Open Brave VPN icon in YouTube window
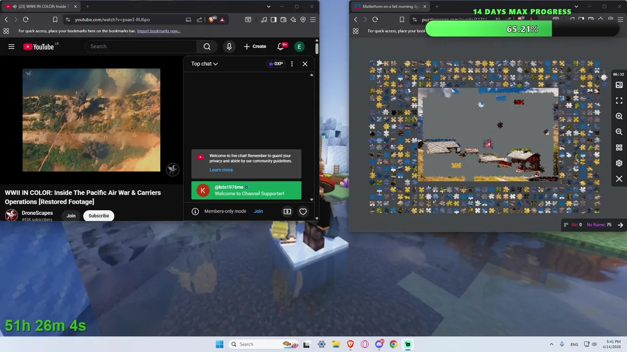The image size is (627, 352). click(303, 20)
